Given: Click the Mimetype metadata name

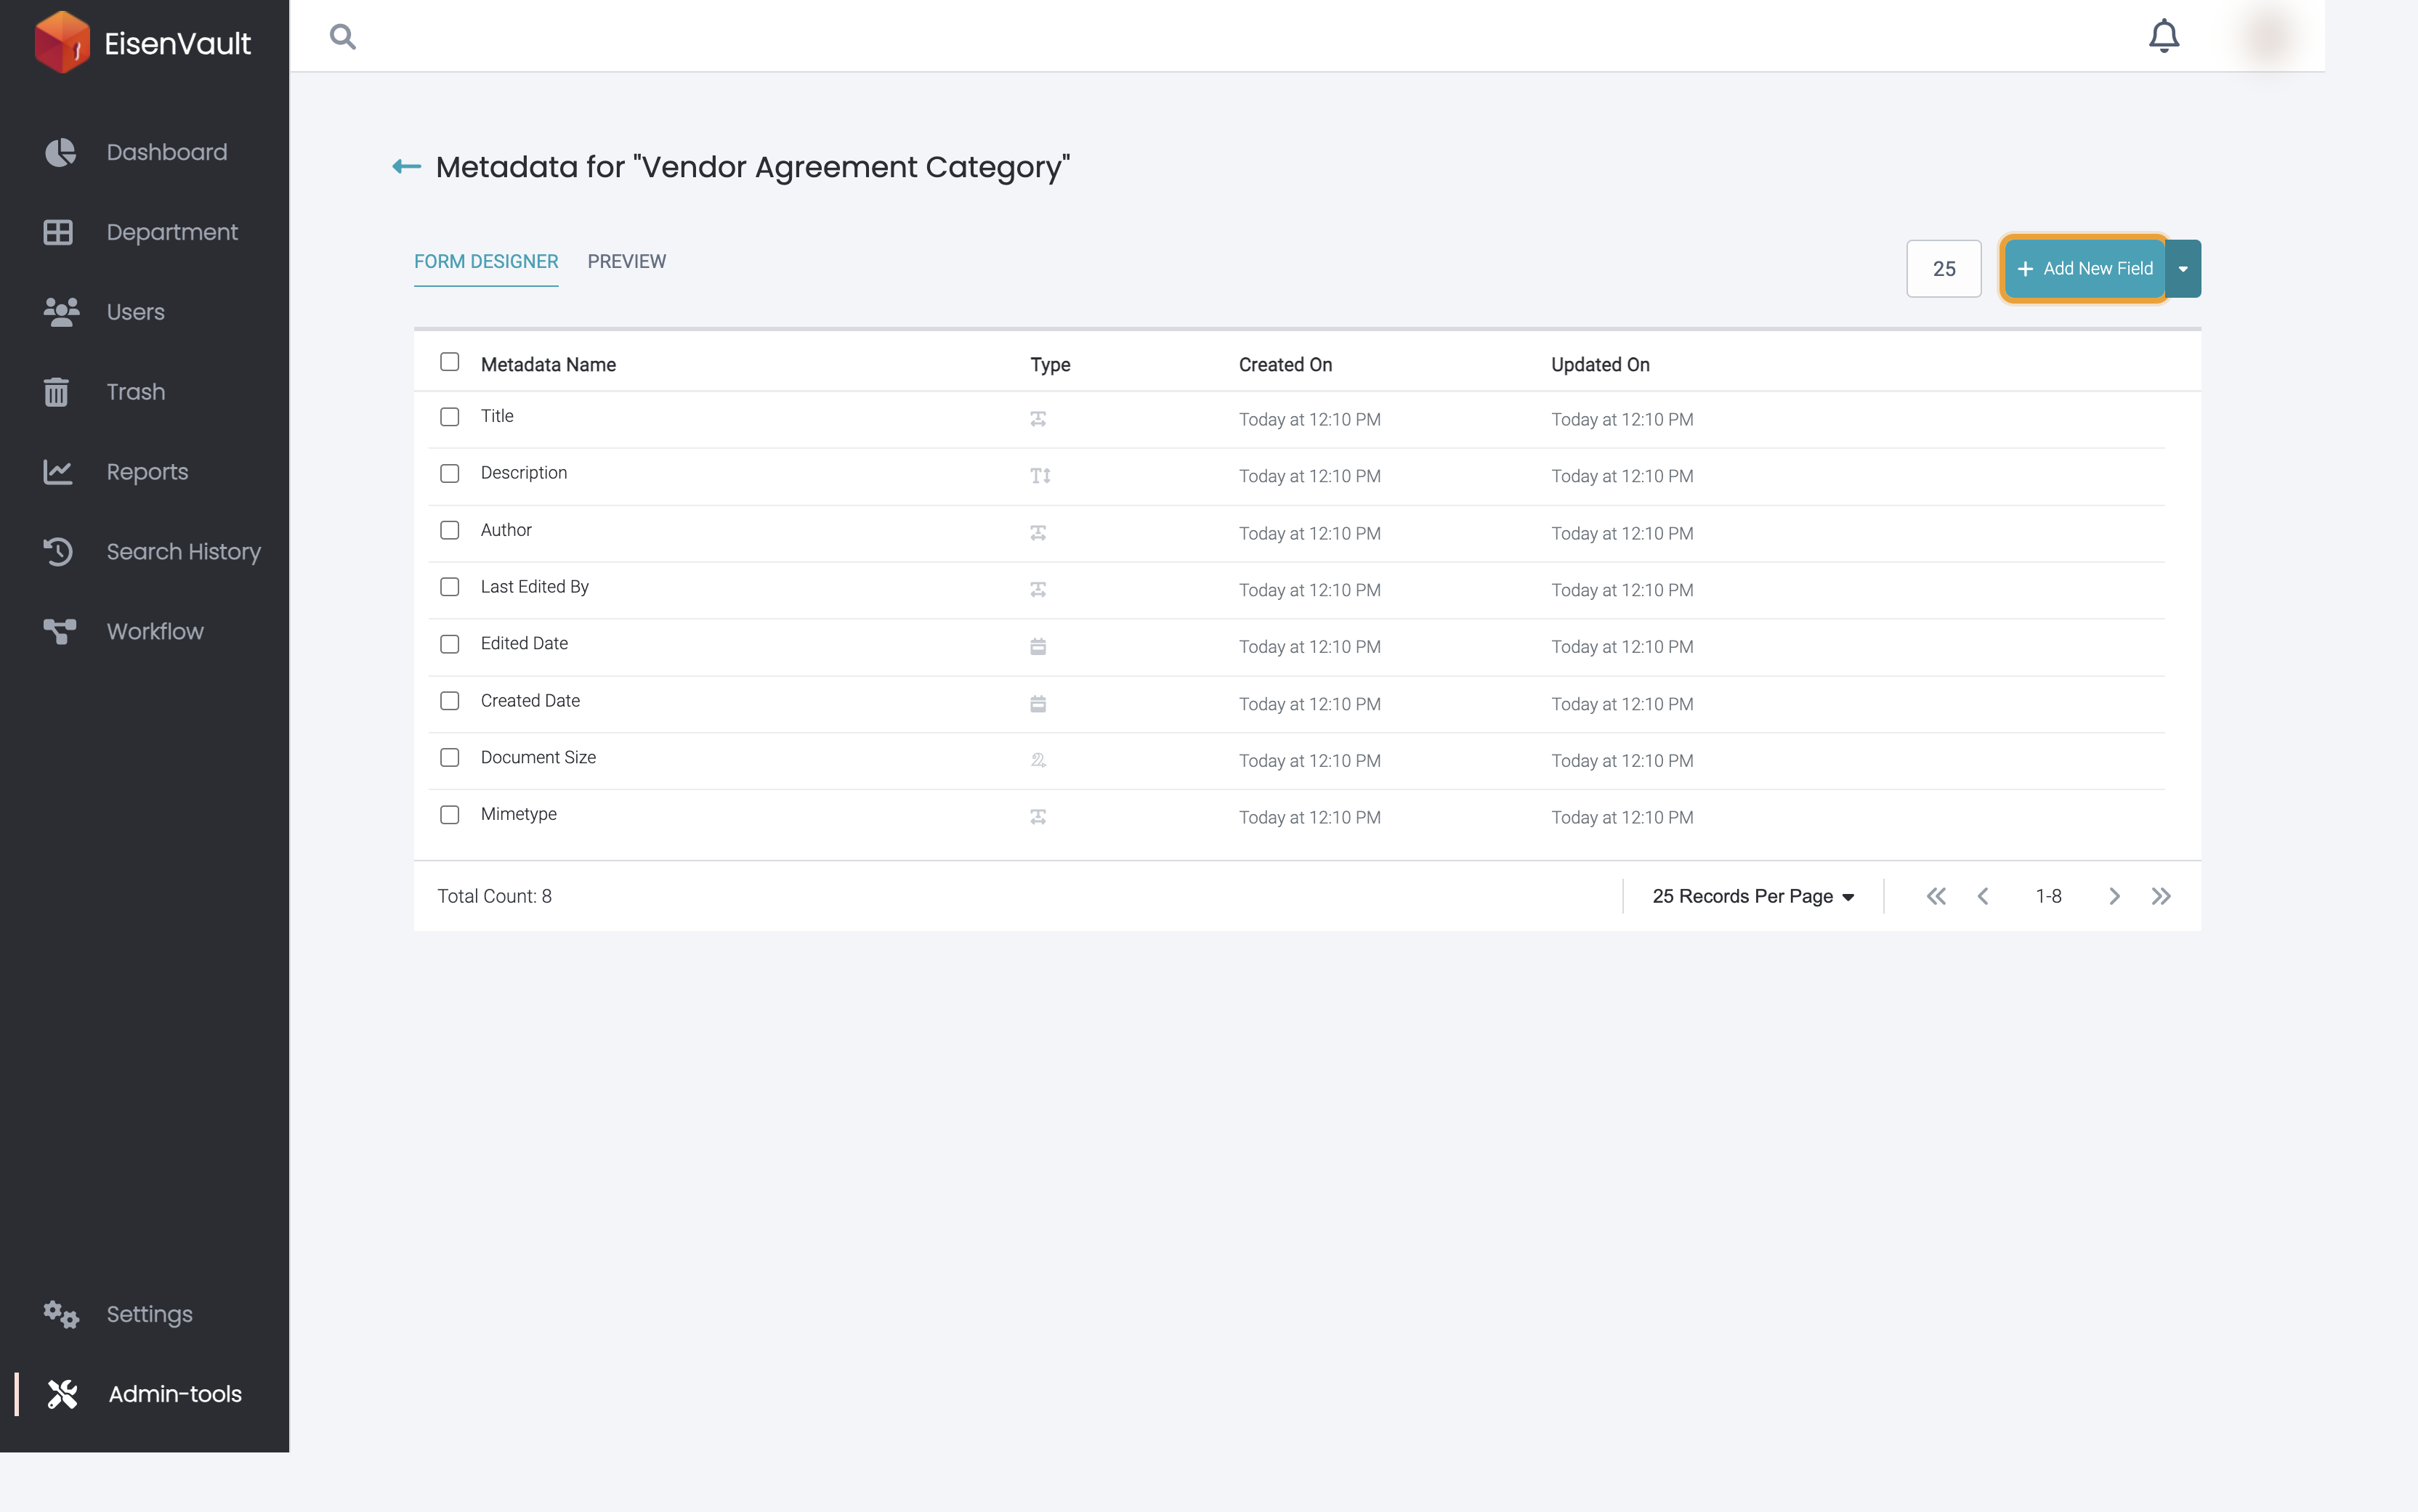Looking at the screenshot, I should (518, 815).
